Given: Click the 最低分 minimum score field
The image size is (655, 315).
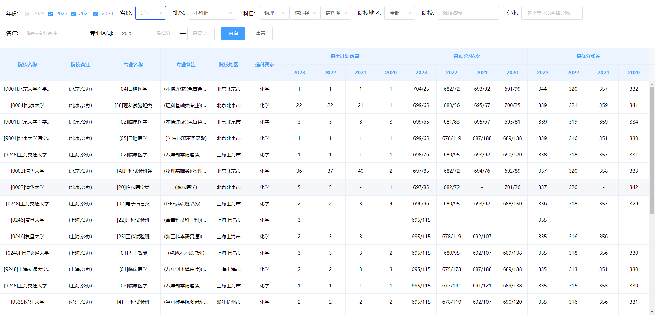Looking at the screenshot, I should tap(164, 33).
